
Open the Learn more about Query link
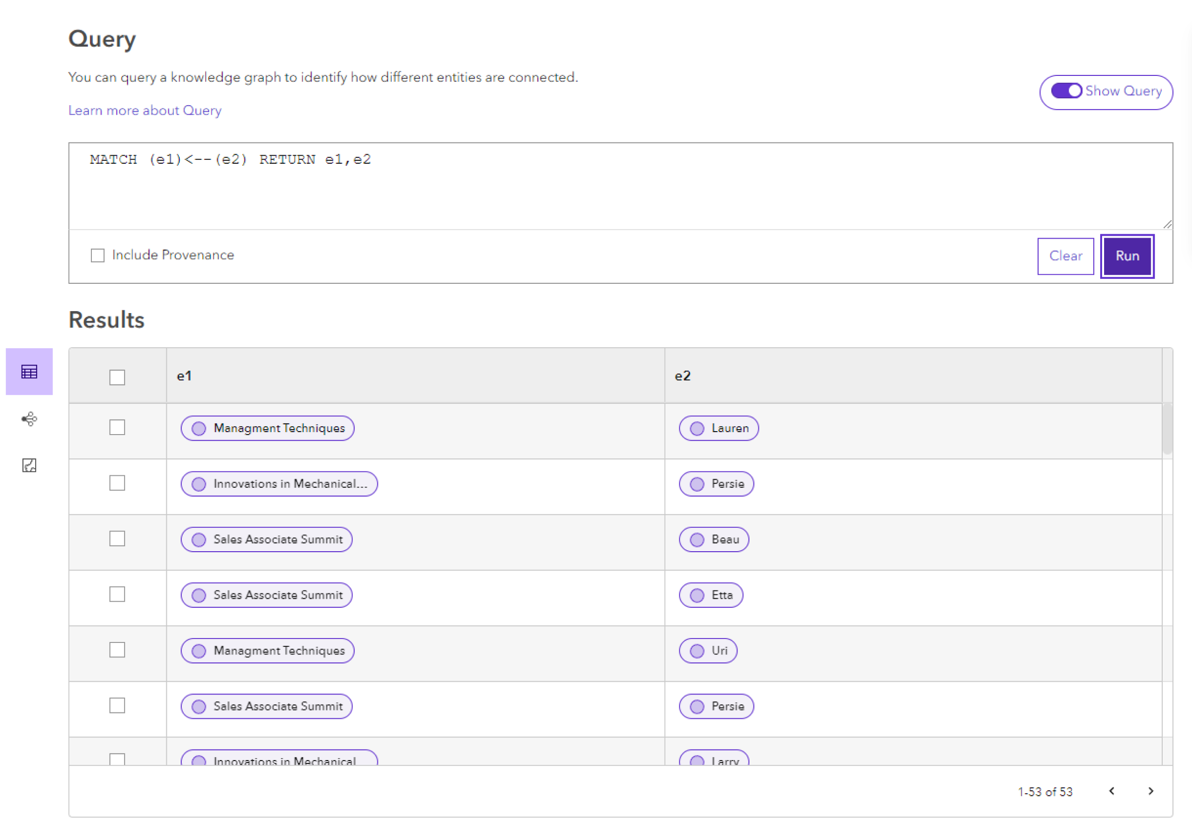click(x=146, y=110)
